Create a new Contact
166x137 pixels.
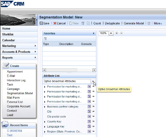click(x=12, y=111)
